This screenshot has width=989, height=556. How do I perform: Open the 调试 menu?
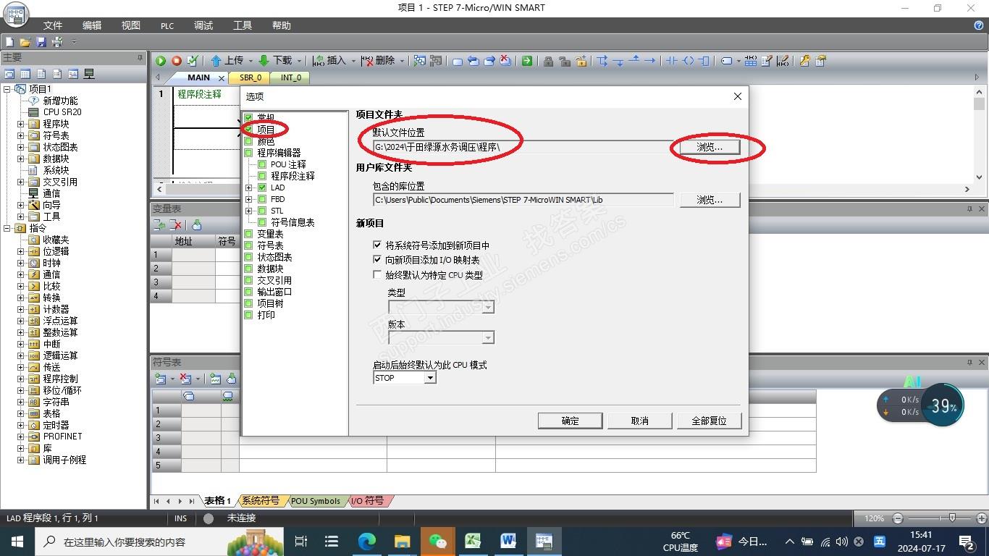pyautogui.click(x=203, y=25)
